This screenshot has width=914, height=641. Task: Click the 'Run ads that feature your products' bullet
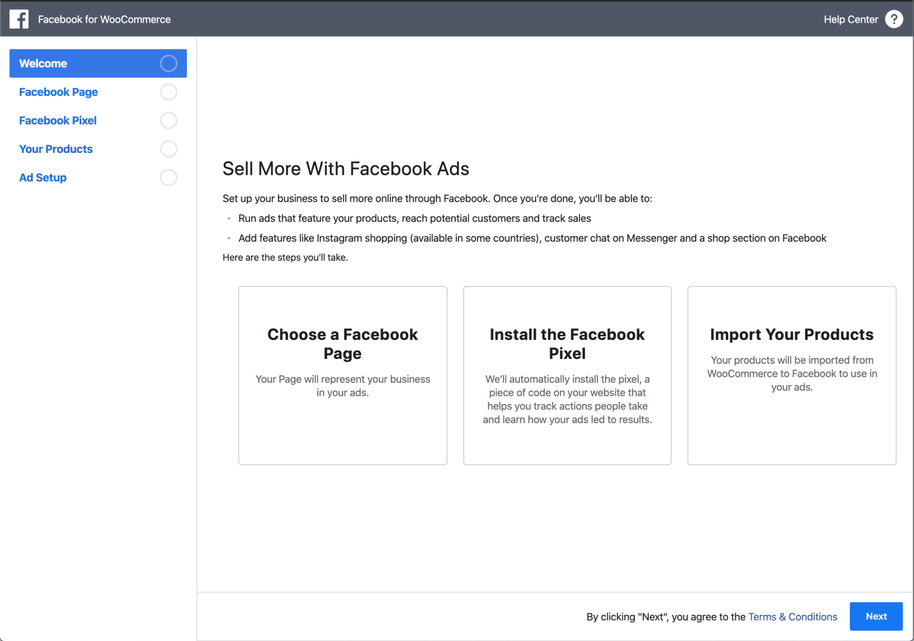(415, 218)
